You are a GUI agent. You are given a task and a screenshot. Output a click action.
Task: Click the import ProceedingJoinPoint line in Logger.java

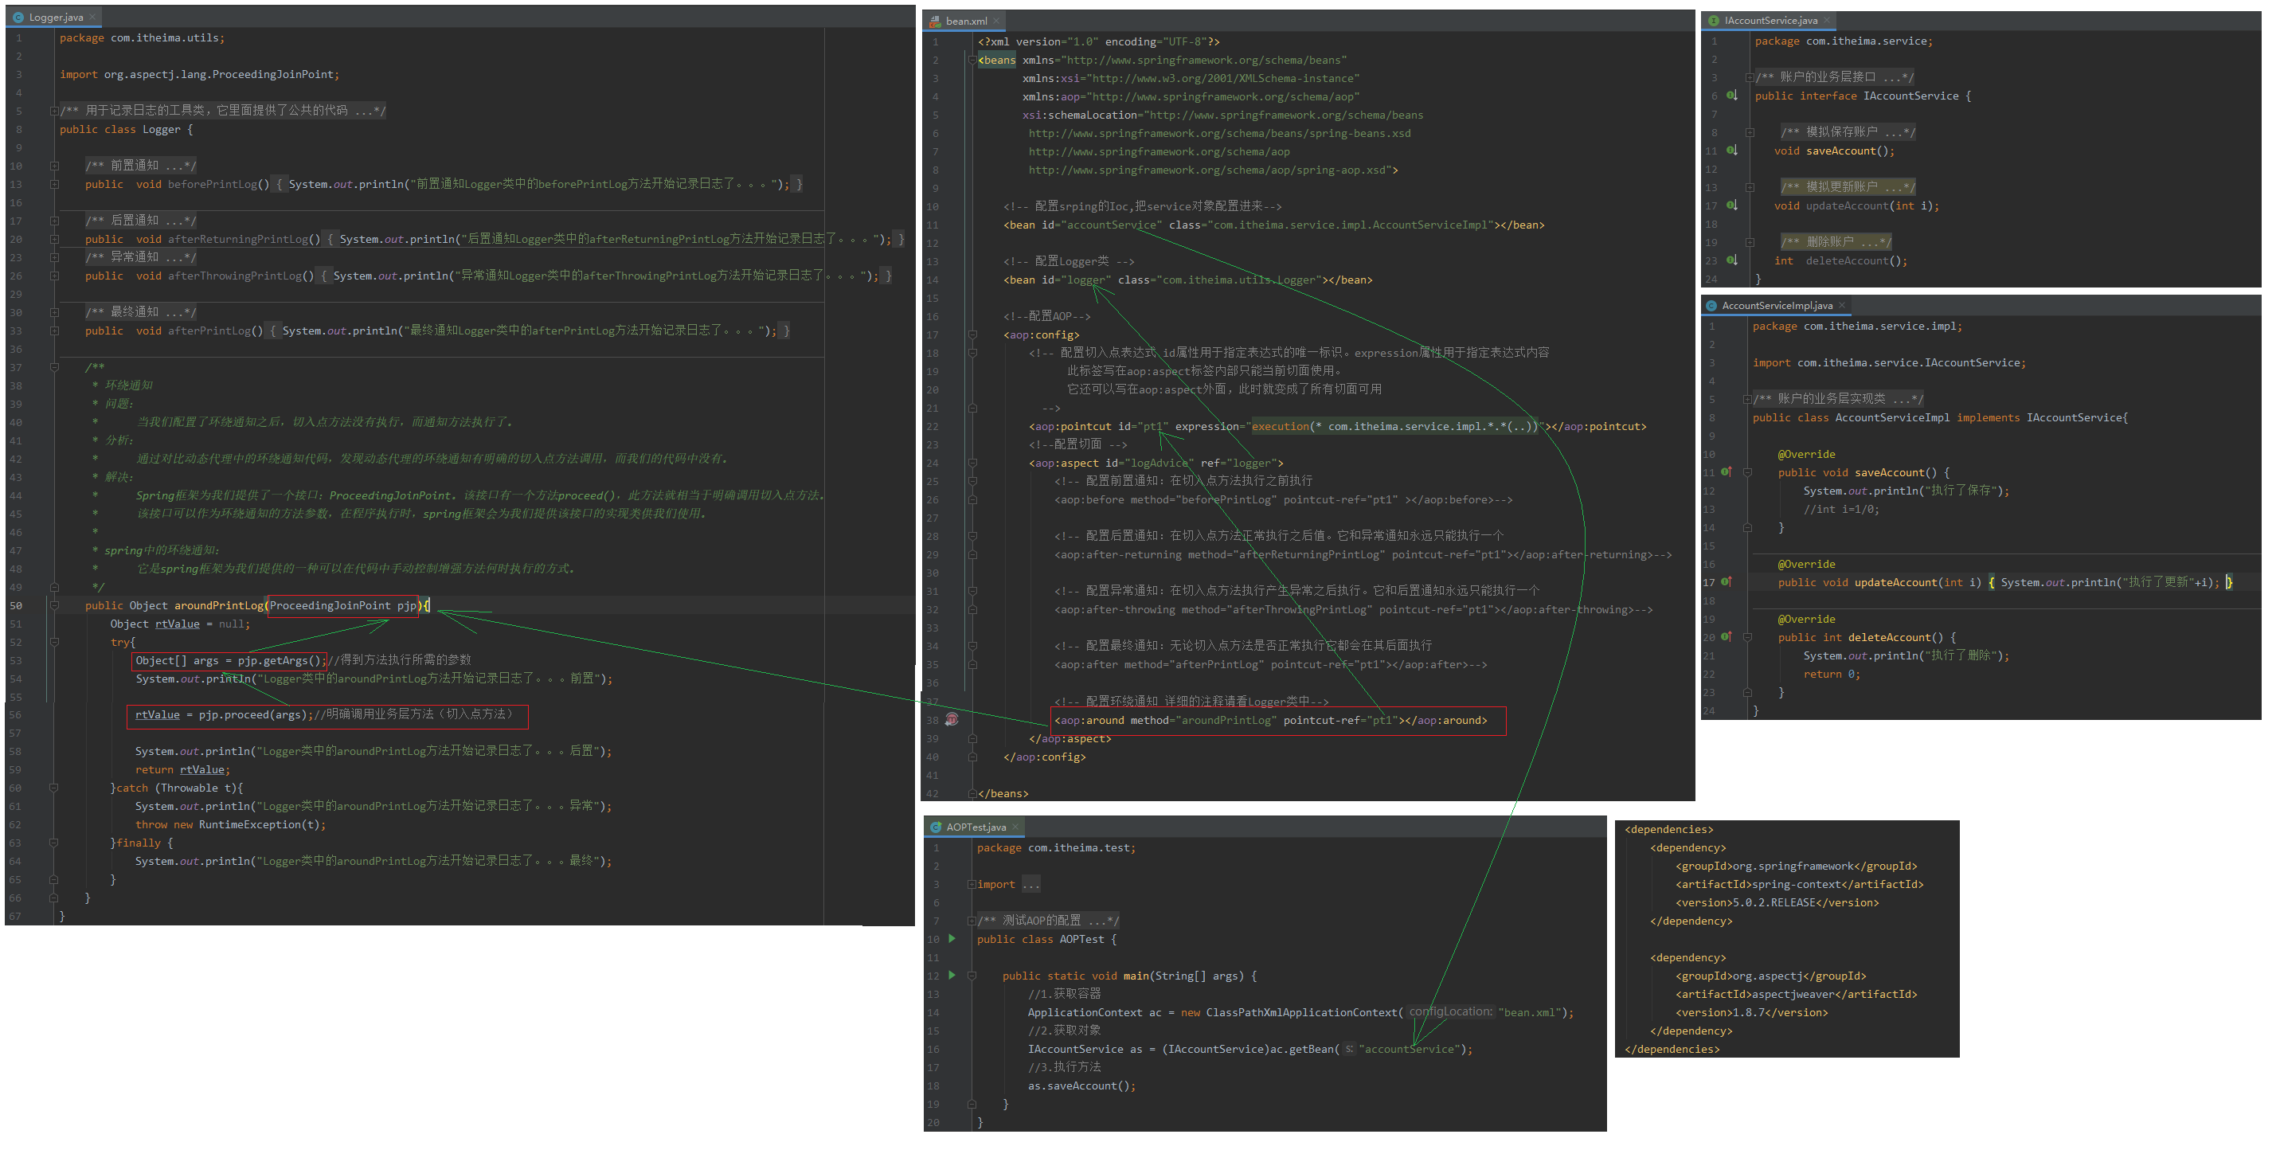(200, 74)
